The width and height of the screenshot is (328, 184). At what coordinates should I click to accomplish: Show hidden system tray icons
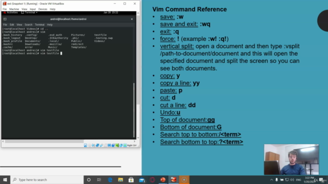(272, 180)
